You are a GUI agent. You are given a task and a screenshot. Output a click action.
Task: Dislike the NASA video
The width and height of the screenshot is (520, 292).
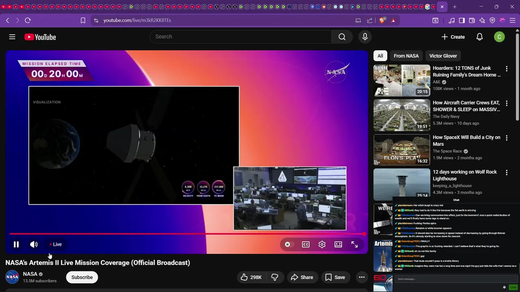tap(275, 277)
